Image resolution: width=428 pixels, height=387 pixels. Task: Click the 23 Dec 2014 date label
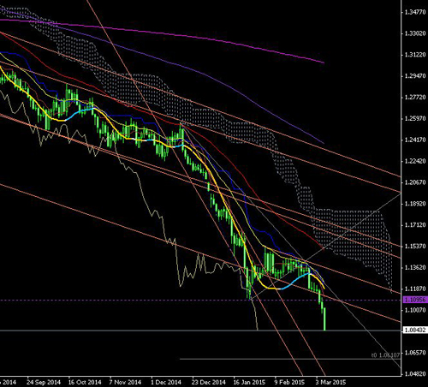(208, 382)
